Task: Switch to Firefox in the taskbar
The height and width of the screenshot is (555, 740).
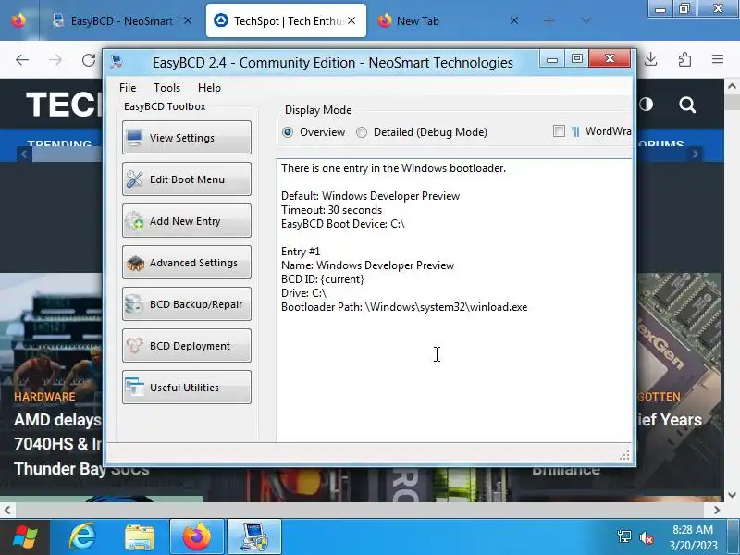Action: coord(197,537)
